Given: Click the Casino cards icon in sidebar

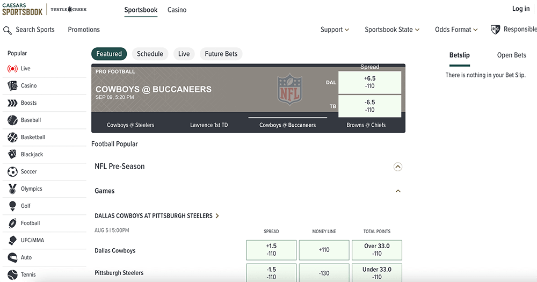Looking at the screenshot, I should 12,85.
